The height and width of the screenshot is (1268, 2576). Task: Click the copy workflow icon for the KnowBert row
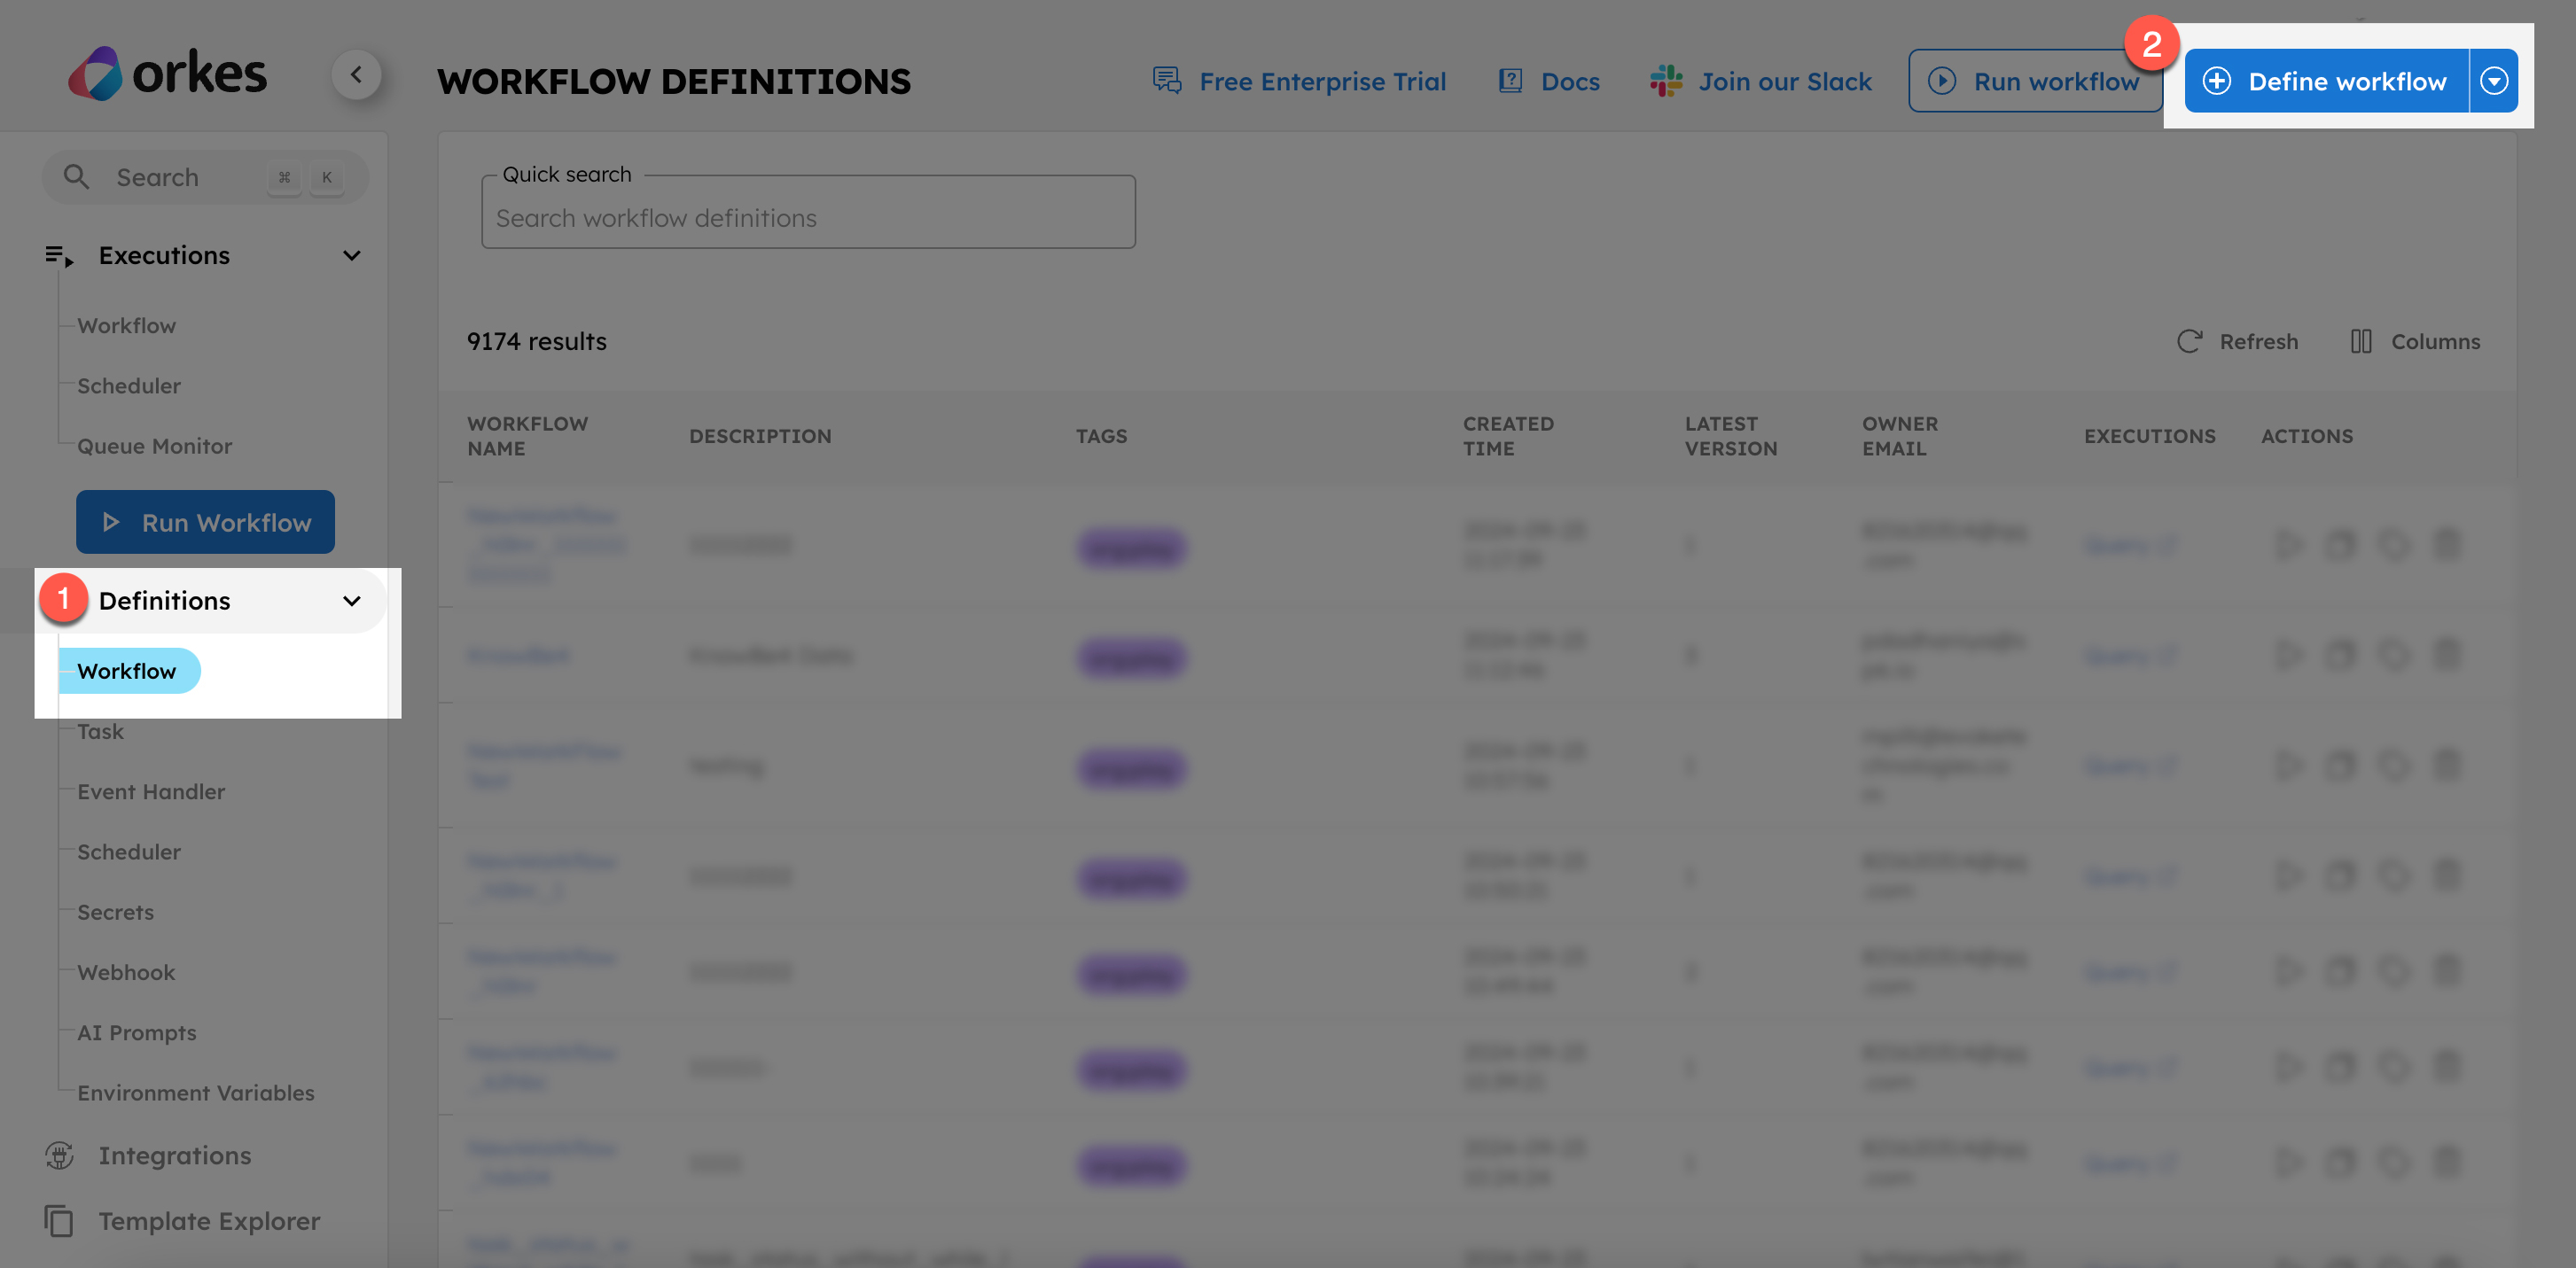tap(2341, 655)
